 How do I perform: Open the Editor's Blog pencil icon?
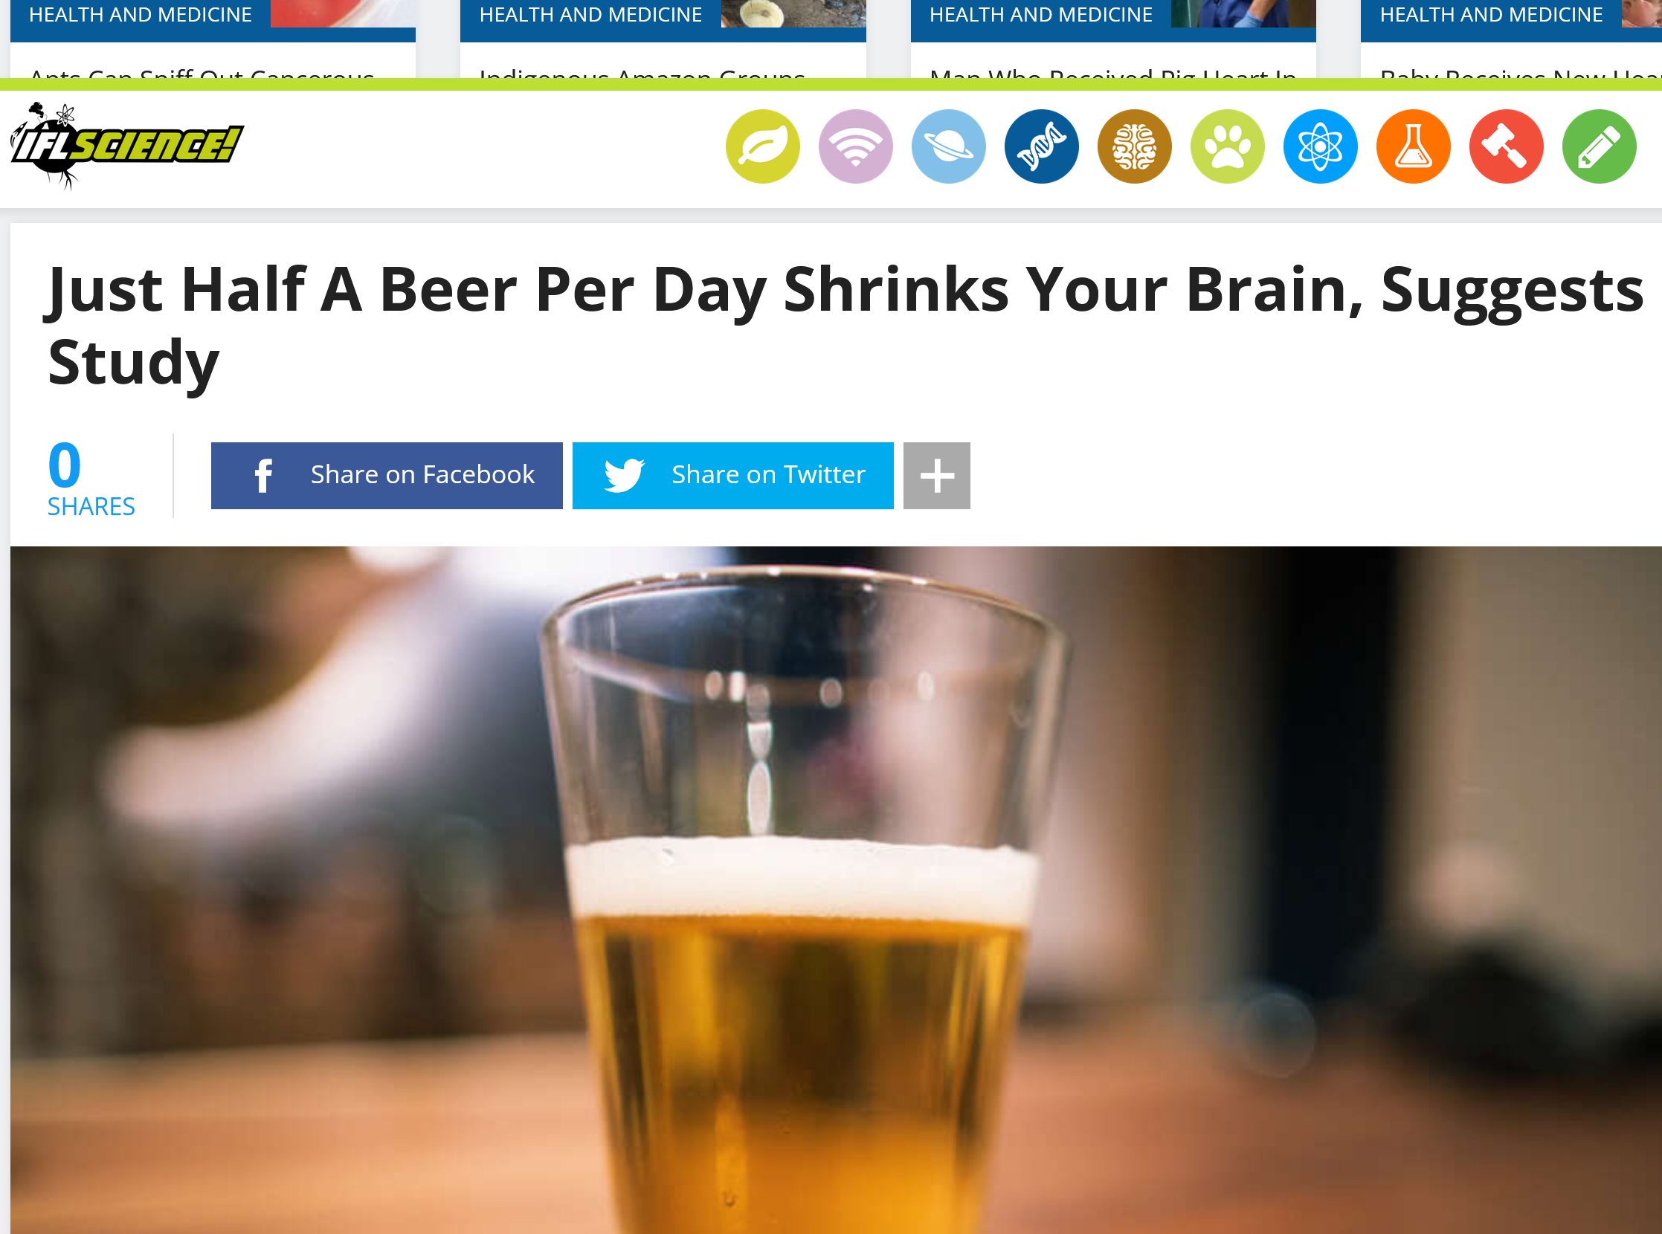click(1600, 146)
